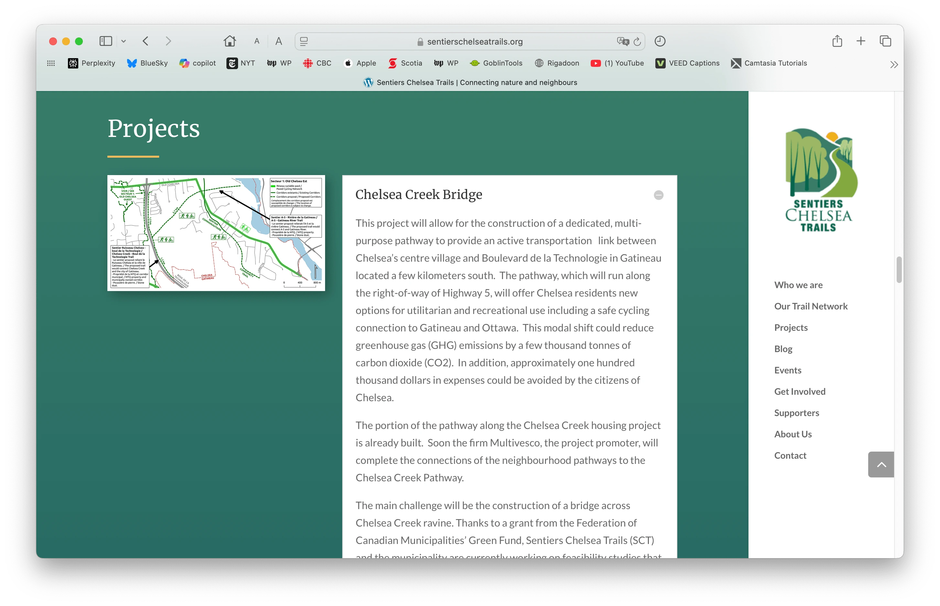Open the BlueSky bookmark
940x606 pixels.
148,63
